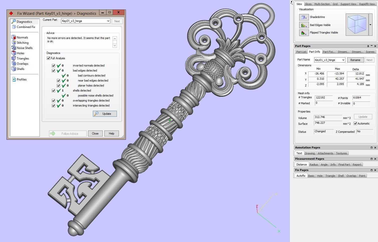The height and width of the screenshot is (242, 378).
Task: Switch to the Part List tab
Action: [x=301, y=52]
